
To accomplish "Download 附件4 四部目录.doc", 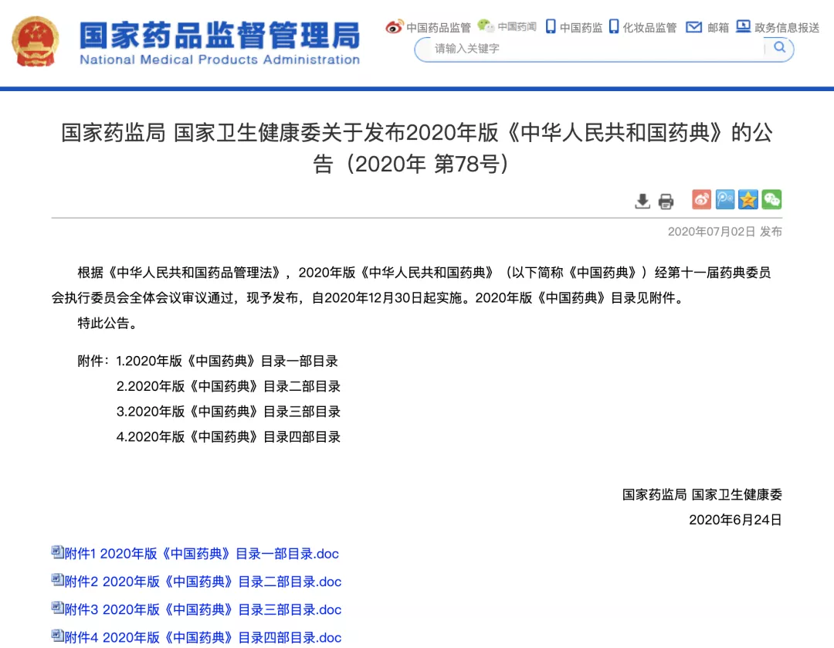I will [202, 637].
